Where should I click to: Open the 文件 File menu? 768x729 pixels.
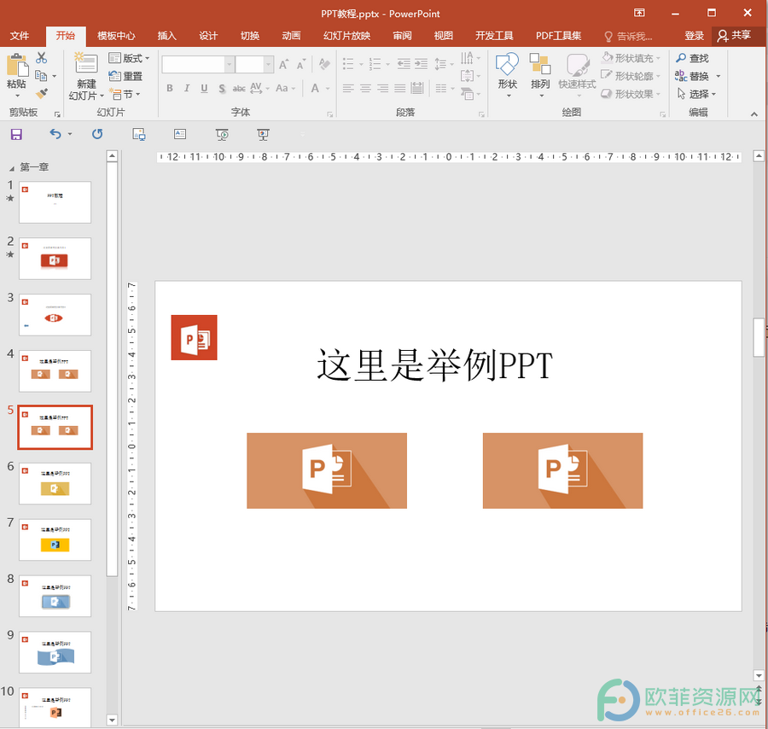pos(20,36)
